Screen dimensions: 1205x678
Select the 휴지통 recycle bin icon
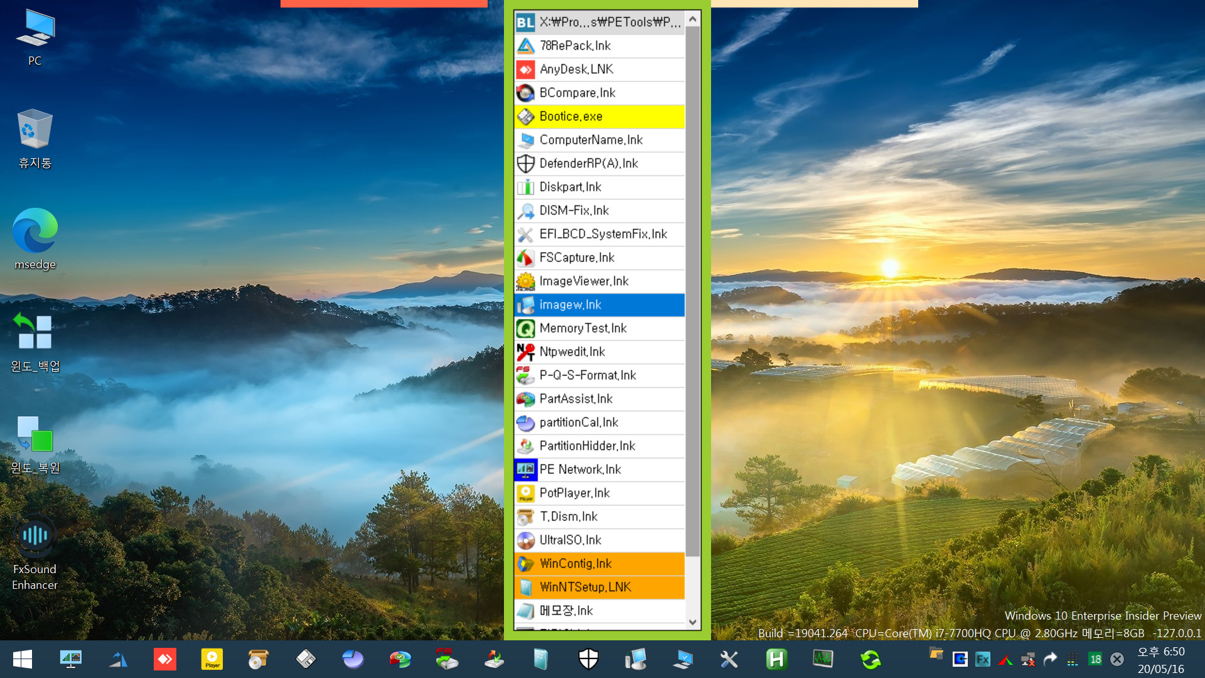coord(35,139)
